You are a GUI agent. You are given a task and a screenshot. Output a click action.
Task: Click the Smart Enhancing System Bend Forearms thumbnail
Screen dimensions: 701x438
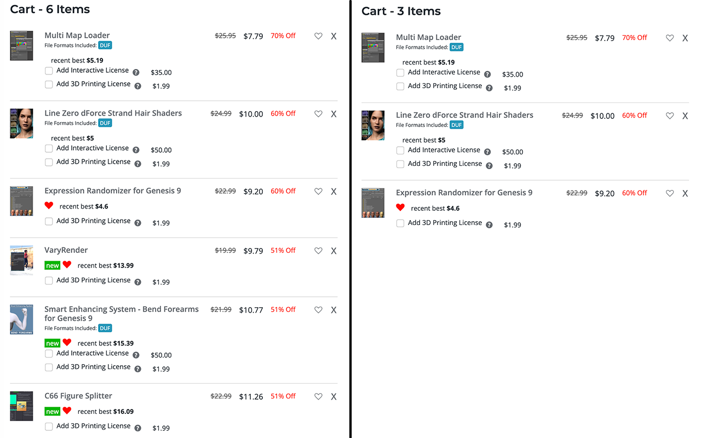pyautogui.click(x=21, y=319)
